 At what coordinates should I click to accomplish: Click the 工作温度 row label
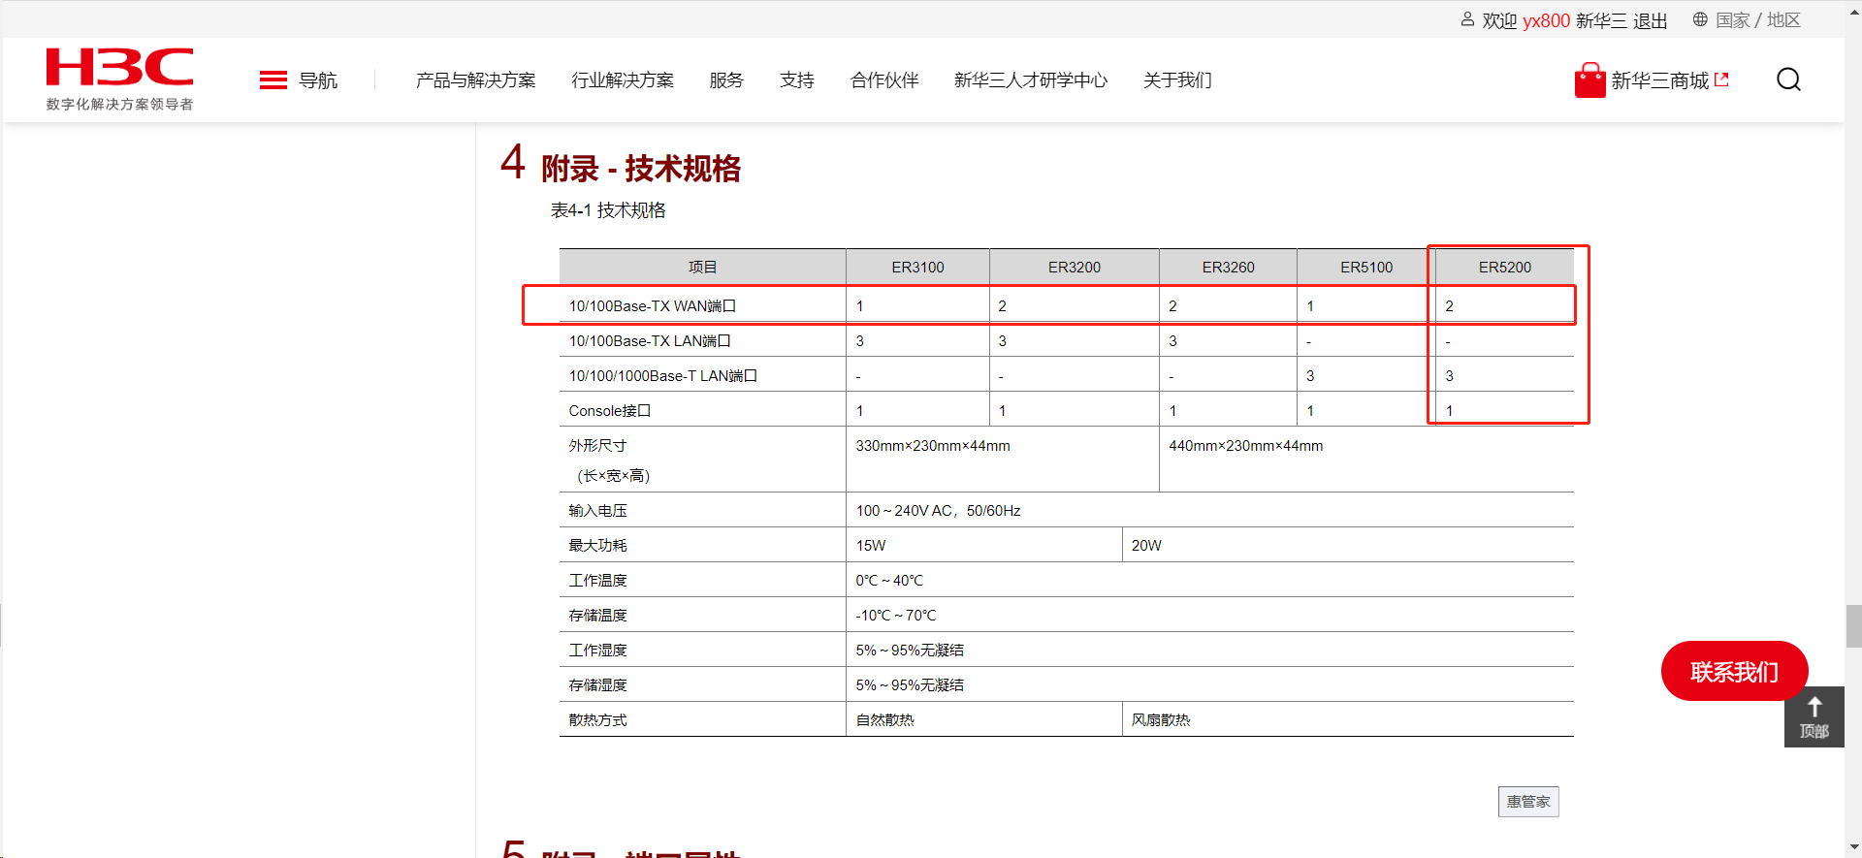tap(597, 581)
